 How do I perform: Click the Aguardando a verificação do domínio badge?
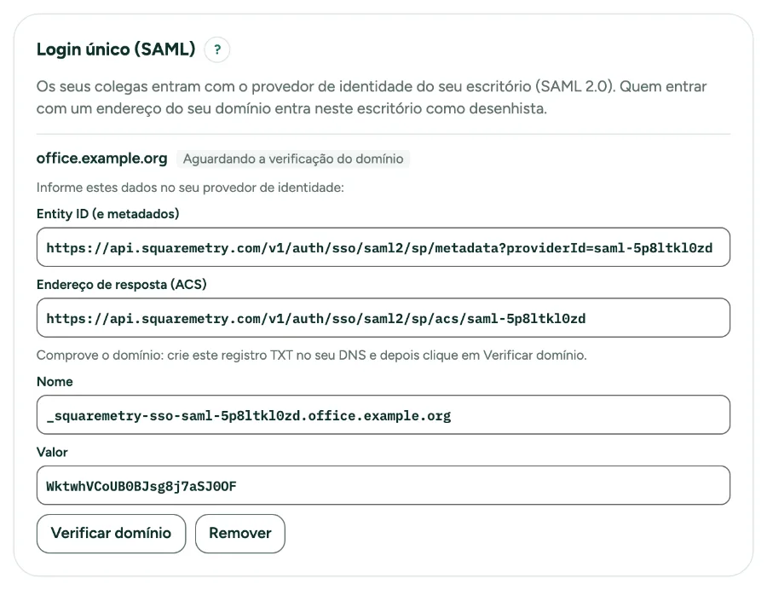pyautogui.click(x=293, y=159)
